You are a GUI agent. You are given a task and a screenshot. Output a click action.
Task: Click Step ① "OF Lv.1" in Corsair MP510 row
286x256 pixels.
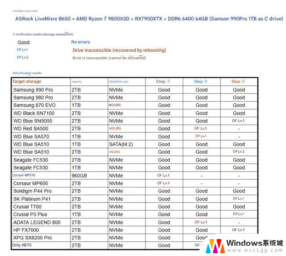[x=163, y=176]
